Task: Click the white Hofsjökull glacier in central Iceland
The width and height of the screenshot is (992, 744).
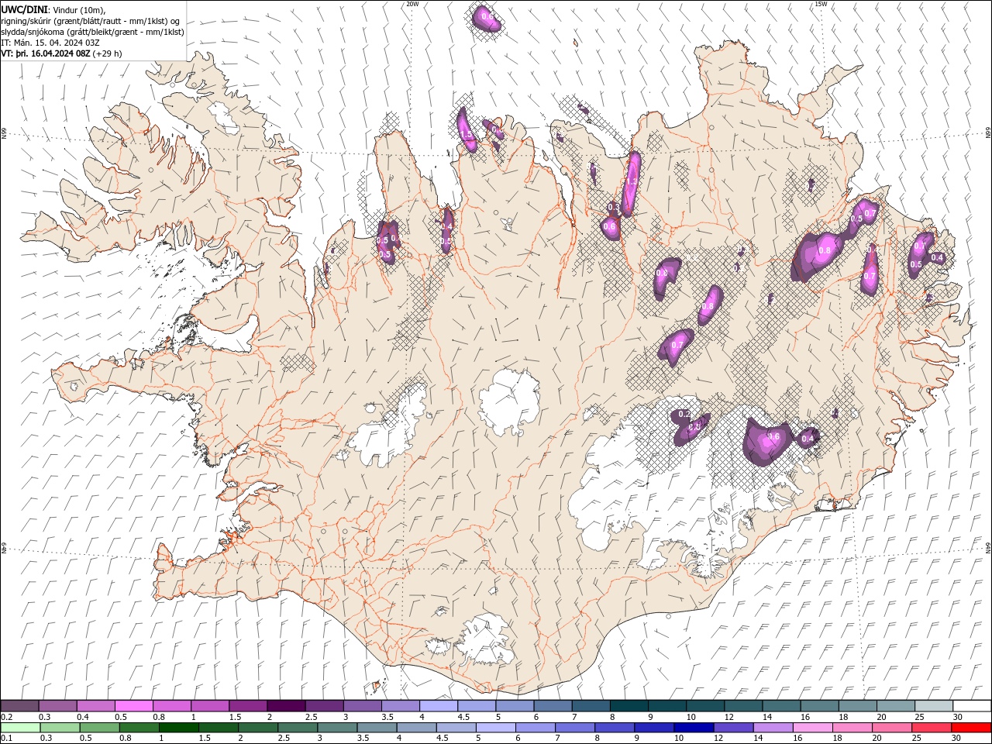Action: coord(510,401)
